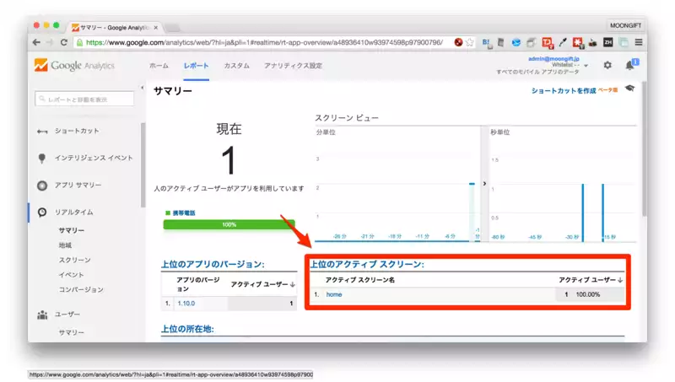675x382 pixels.
Task: Click the アプリ サマリー circle icon
Action: tap(41, 186)
